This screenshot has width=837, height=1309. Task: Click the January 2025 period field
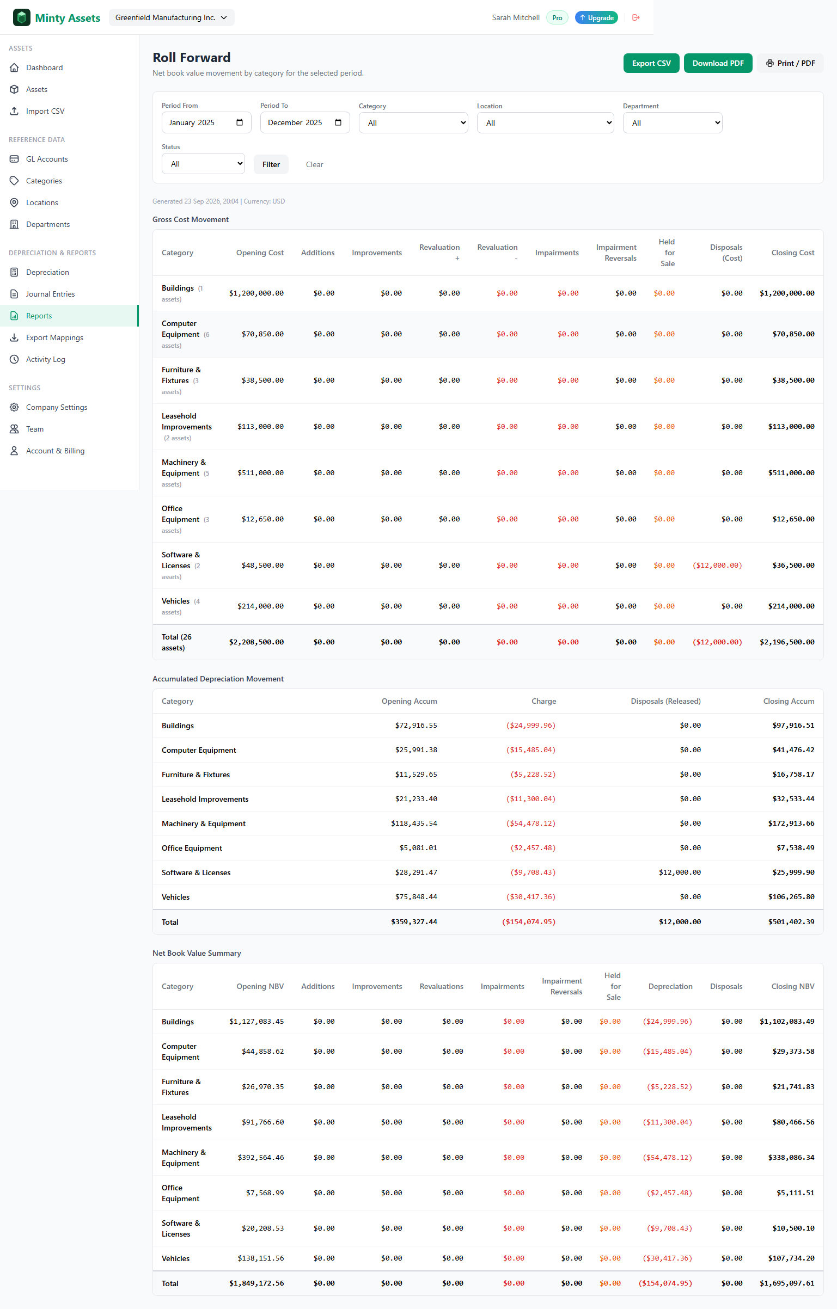(x=206, y=122)
